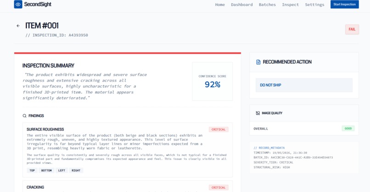Click the Image Quality icon
This screenshot has width=370, height=192.
point(258,113)
